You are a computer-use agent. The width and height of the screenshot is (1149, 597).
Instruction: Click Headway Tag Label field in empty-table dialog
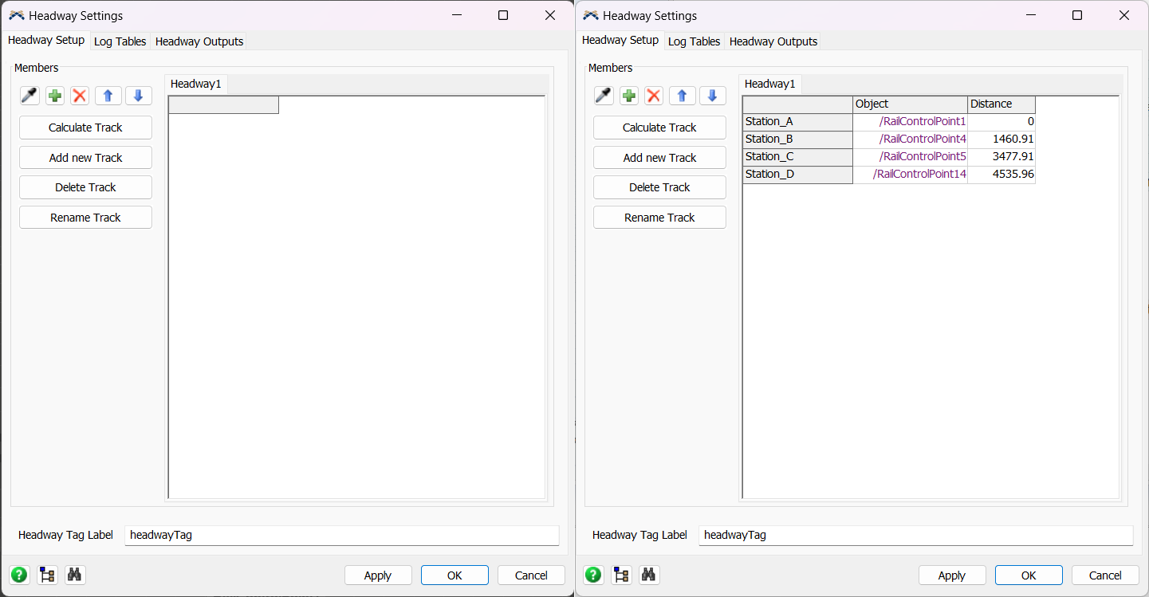[x=341, y=536]
